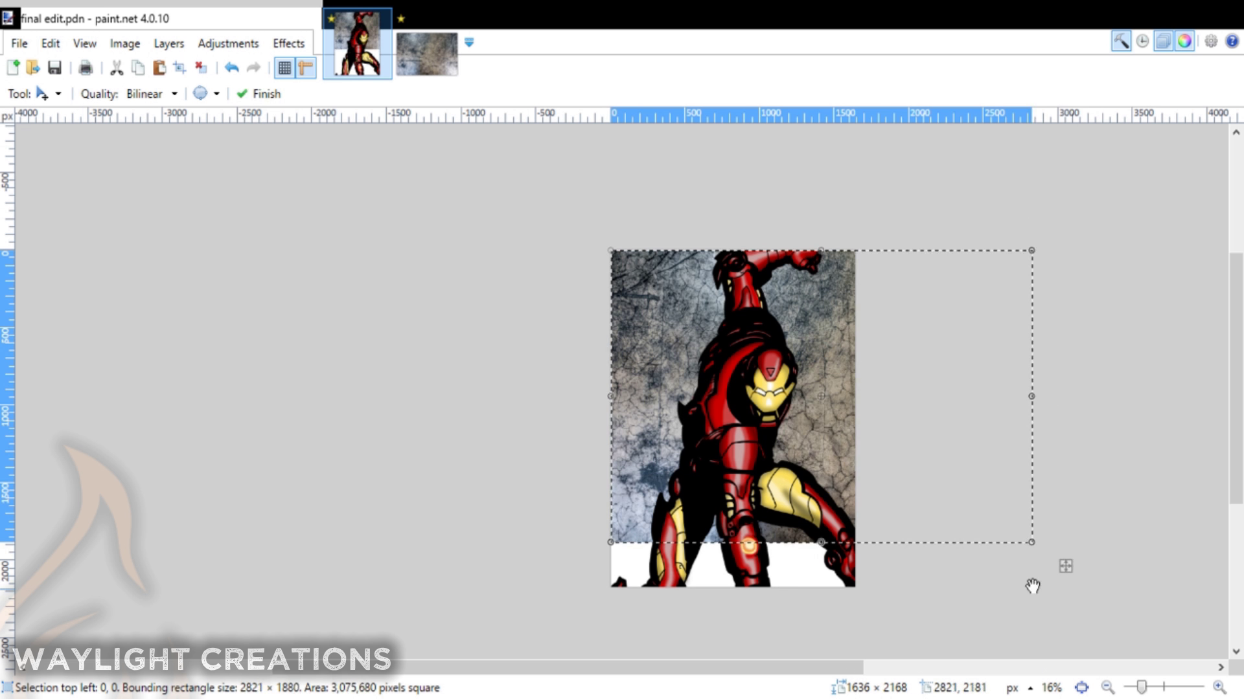The width and height of the screenshot is (1244, 699).
Task: Switch to the textured background image thumbnail
Action: (426, 54)
